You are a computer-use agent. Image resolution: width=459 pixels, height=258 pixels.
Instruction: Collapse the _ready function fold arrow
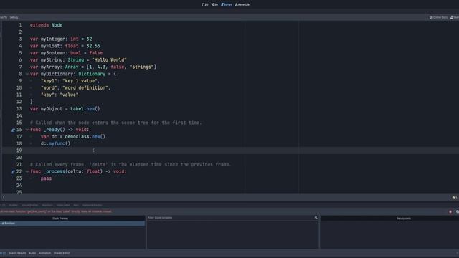coord(27,130)
